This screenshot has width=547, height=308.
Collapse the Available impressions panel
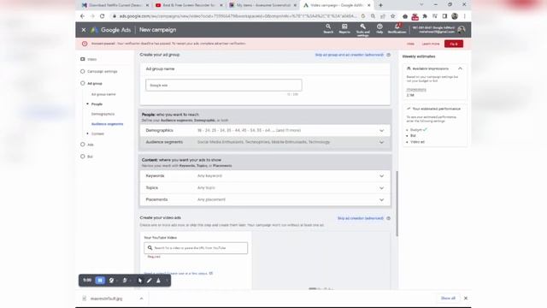(460, 68)
